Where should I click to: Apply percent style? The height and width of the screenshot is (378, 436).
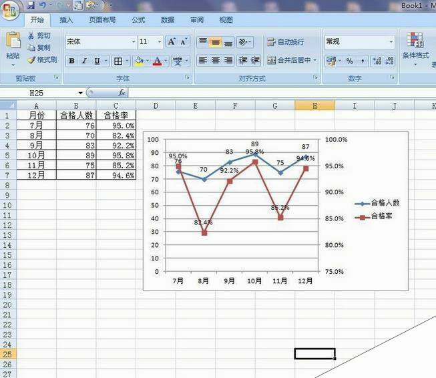349,61
